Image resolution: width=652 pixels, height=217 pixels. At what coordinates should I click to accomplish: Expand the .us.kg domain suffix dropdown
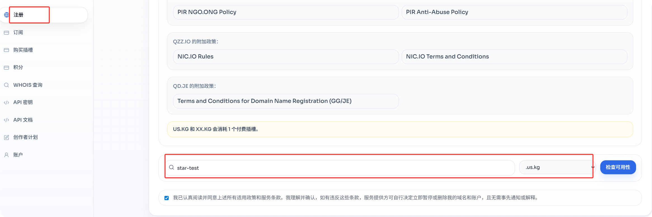(x=557, y=167)
